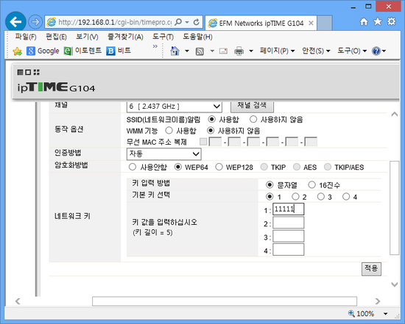Click the favorites star icon at top right
The width and height of the screenshot is (405, 324).
[378, 22]
